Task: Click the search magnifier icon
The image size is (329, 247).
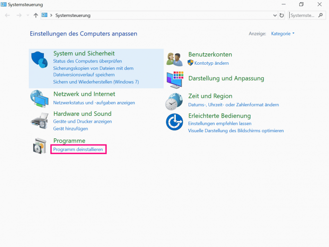Action: click(320, 15)
